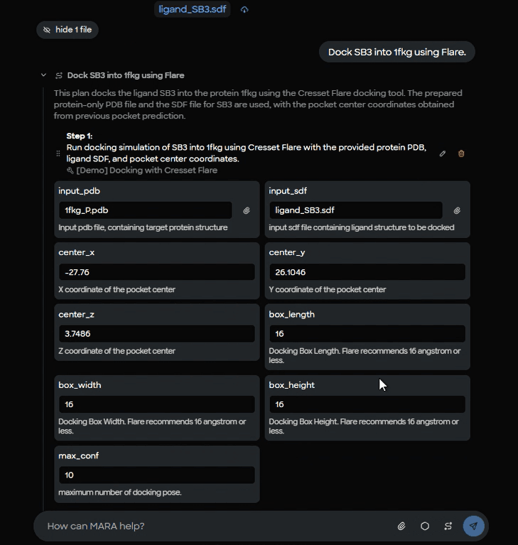Click the workflow icon in the chat bar
The height and width of the screenshot is (545, 518).
click(448, 526)
